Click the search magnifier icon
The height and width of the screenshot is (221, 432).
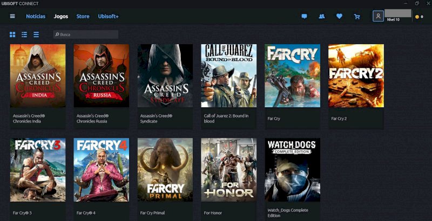(x=57, y=34)
